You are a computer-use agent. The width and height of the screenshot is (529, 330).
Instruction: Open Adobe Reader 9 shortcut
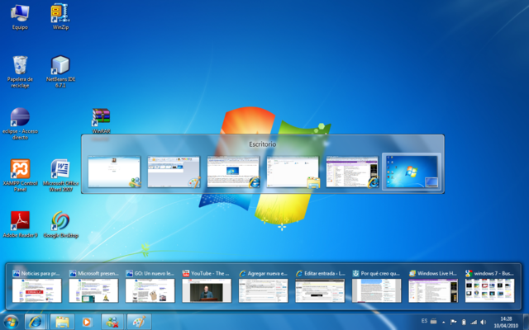[20, 224]
